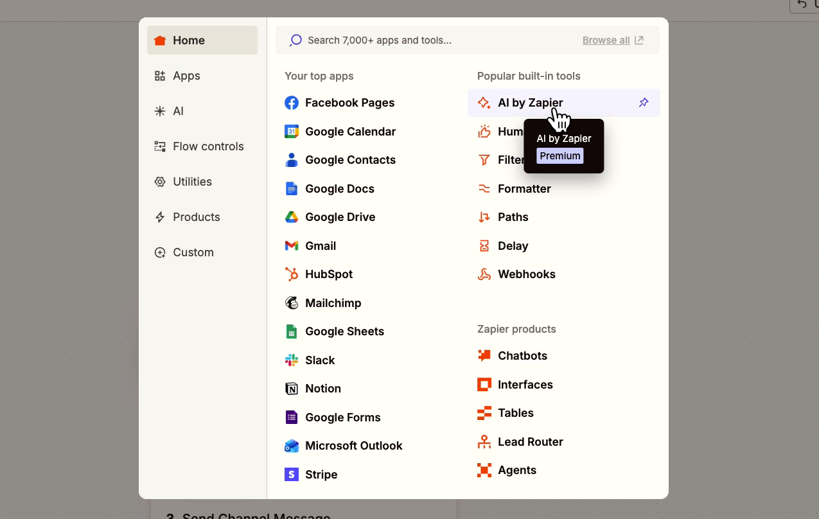
Task: Open the Home section in sidebar
Action: (x=202, y=40)
